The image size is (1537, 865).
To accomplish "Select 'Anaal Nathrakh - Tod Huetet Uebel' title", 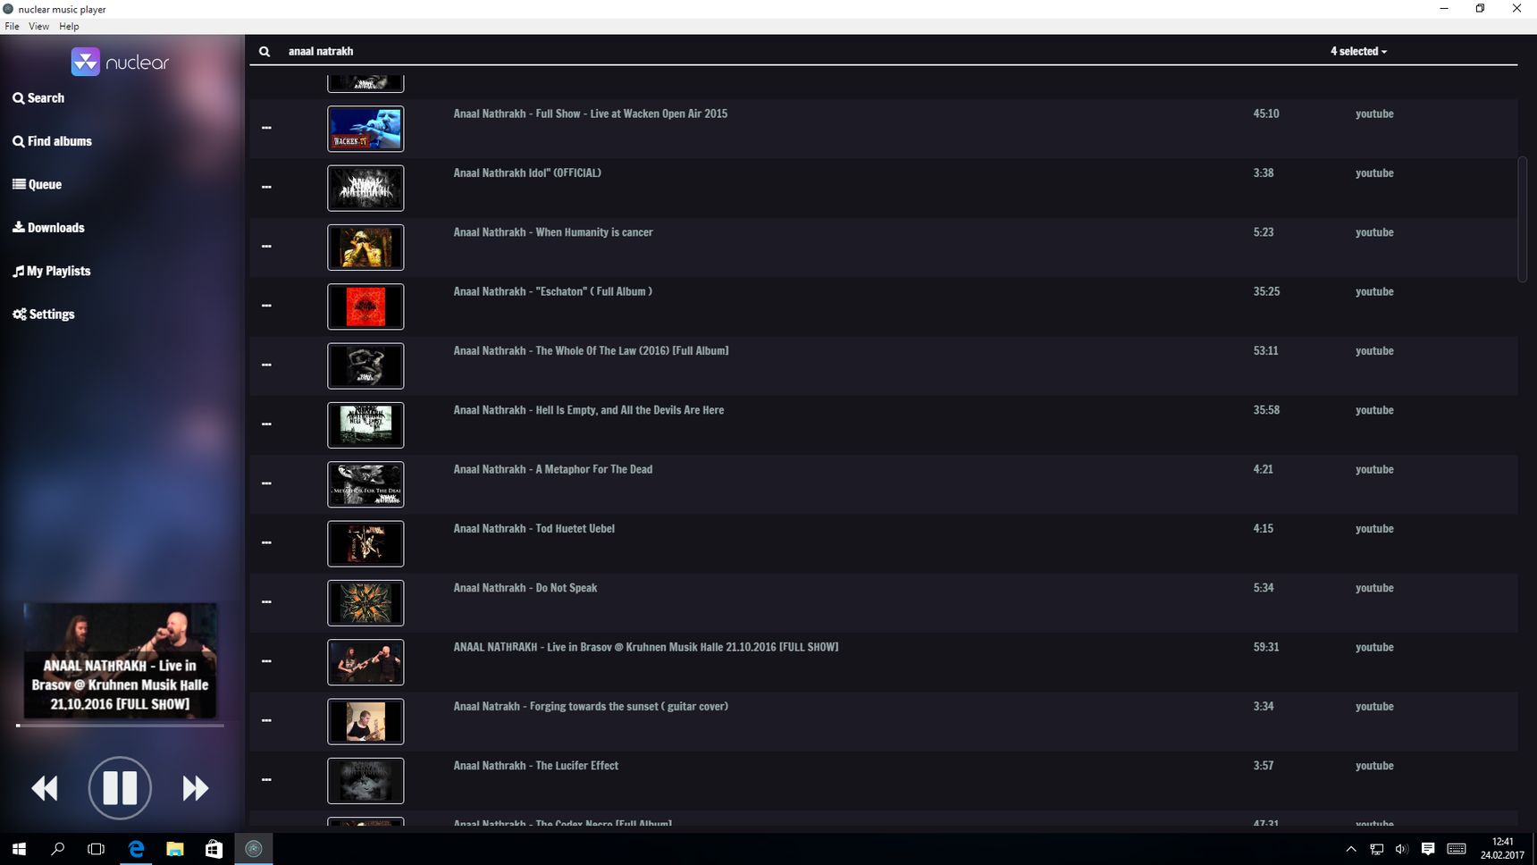I will pos(533,529).
